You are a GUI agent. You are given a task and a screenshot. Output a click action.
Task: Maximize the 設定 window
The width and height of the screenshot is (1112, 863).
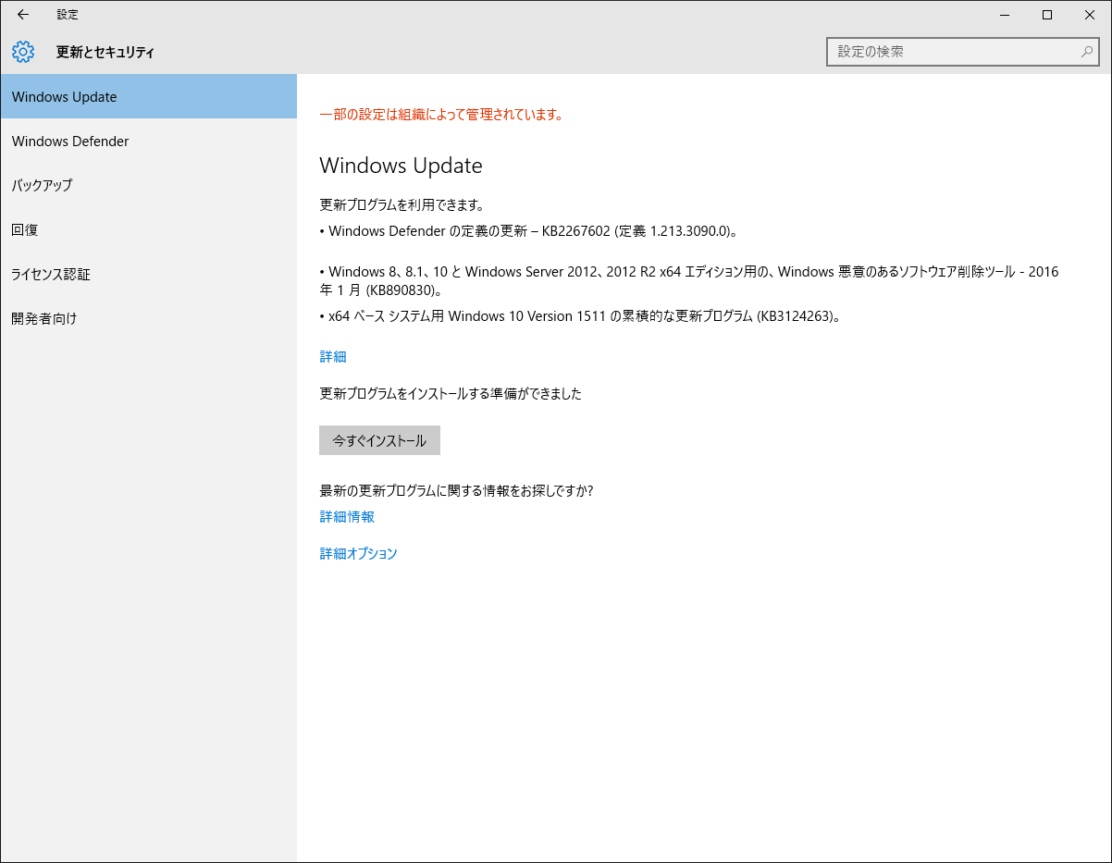1047,15
